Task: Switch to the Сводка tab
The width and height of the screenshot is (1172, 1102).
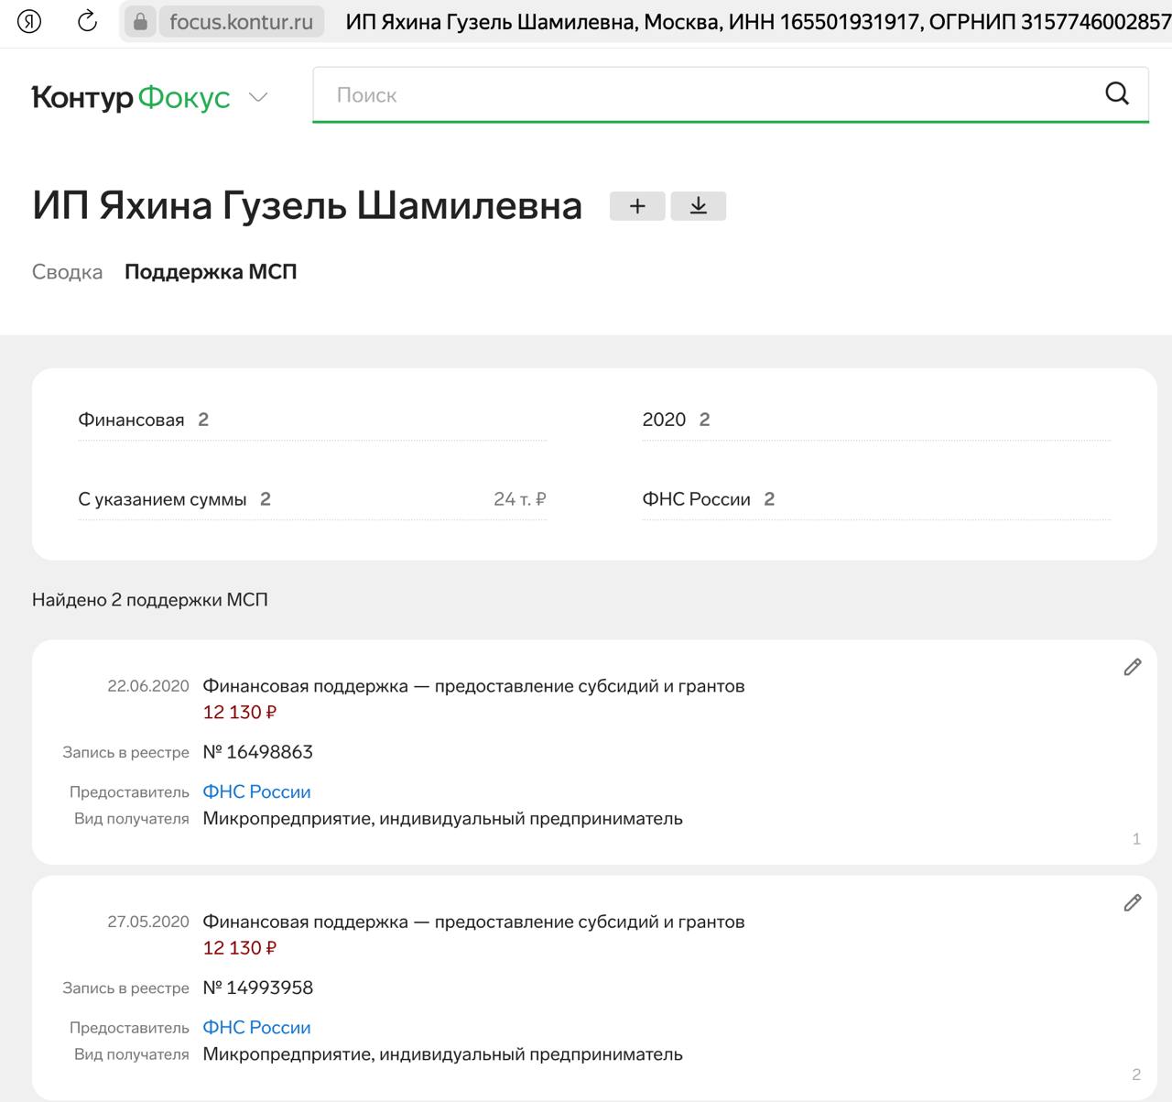Action: coord(67,272)
